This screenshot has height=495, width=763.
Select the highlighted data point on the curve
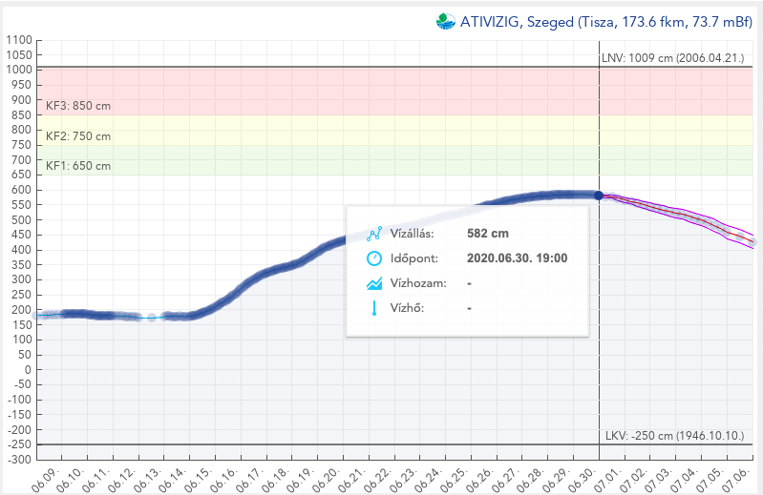coord(599,195)
